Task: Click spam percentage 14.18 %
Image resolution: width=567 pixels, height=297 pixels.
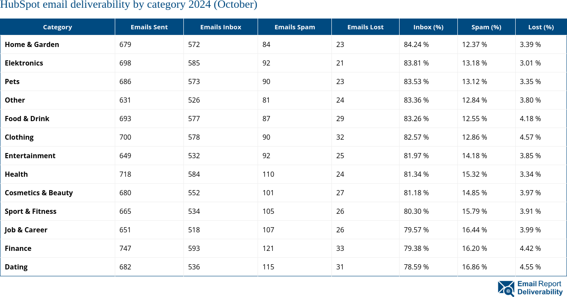Action: point(475,156)
